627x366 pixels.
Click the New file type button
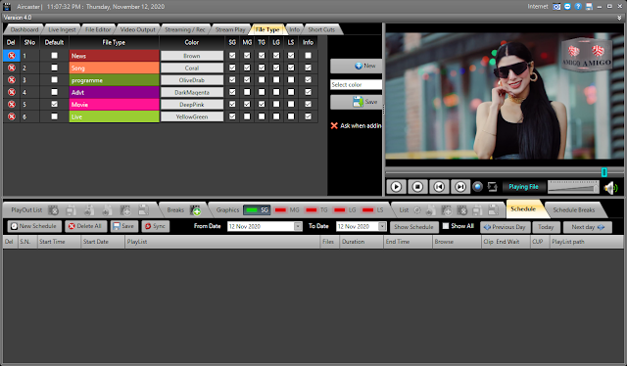(x=357, y=66)
